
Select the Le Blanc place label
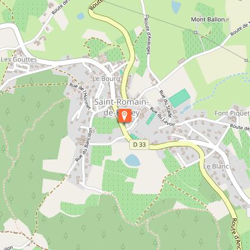tap(216, 166)
